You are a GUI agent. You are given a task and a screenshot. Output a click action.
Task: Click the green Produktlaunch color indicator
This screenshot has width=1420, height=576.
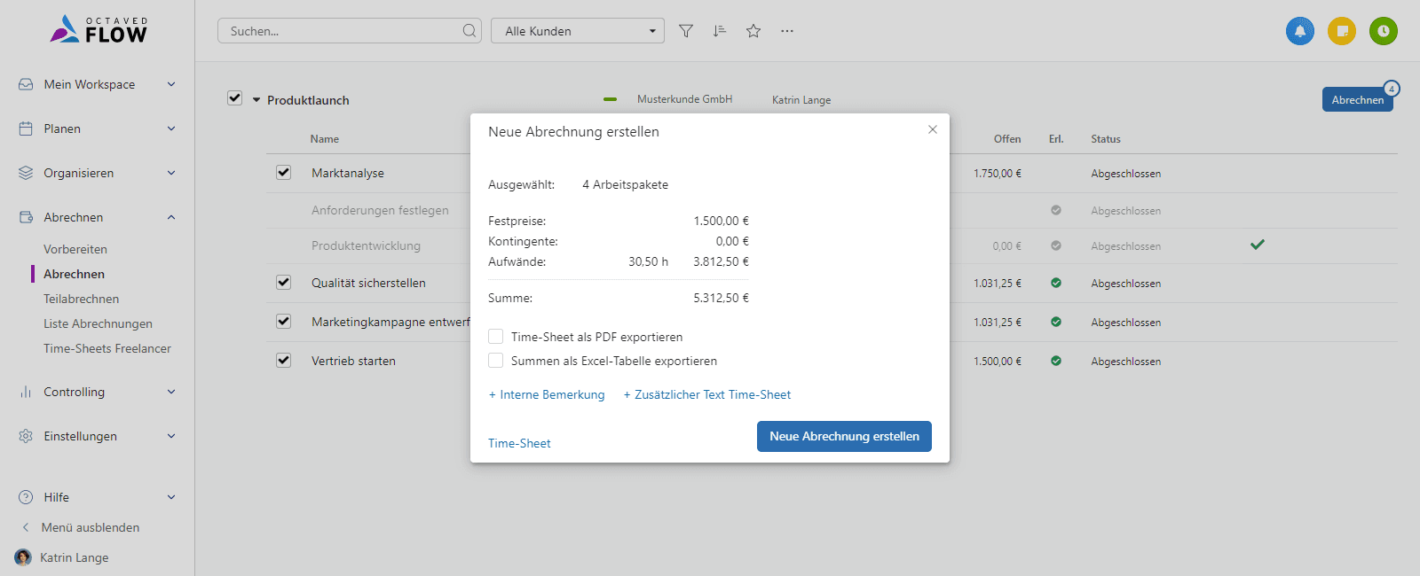click(610, 99)
